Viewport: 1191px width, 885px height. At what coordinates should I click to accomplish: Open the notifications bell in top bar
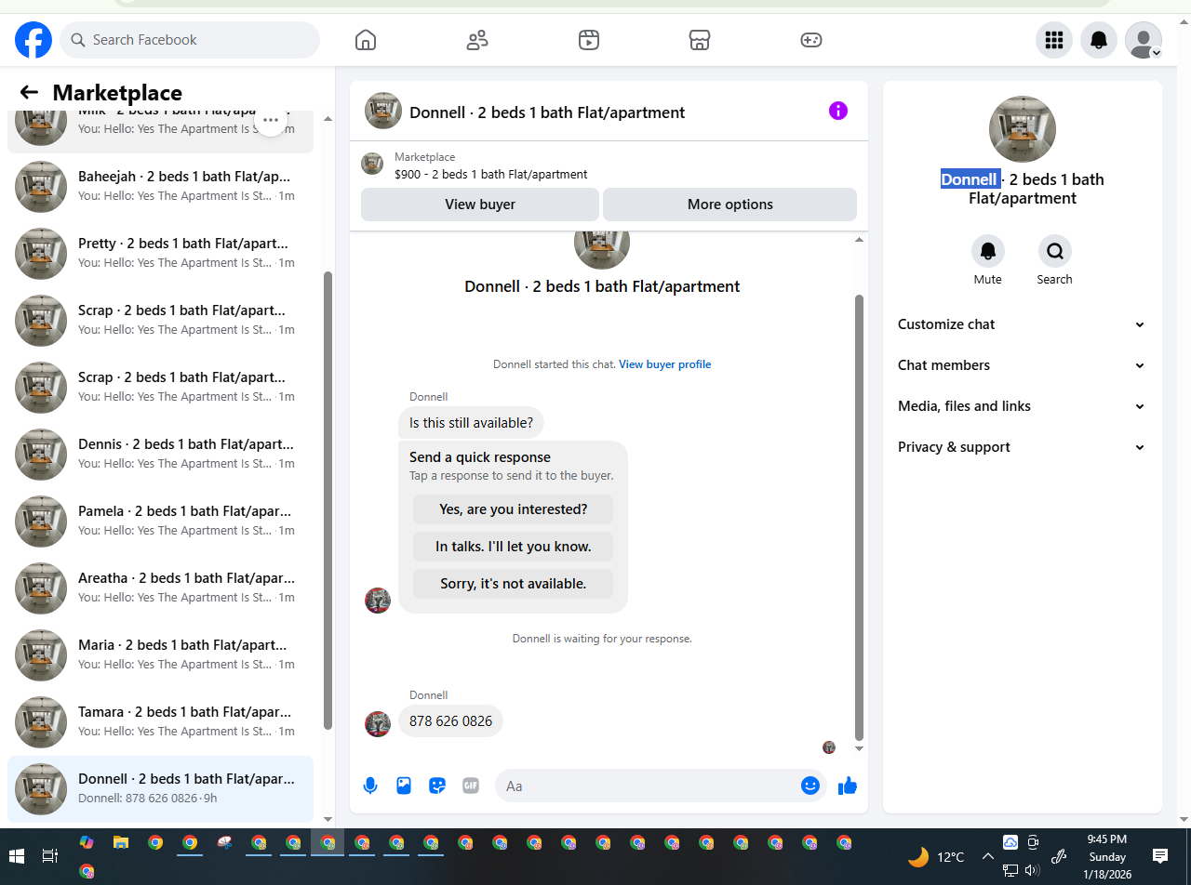[x=1099, y=40]
